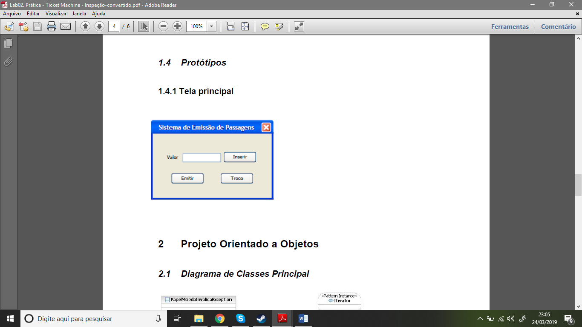Open the notification action center
Image resolution: width=582 pixels, height=327 pixels.
click(x=569, y=318)
